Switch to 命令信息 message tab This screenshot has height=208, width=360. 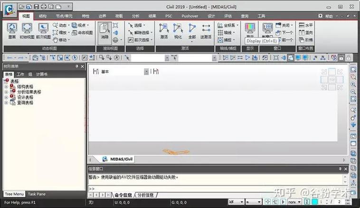[123, 195]
